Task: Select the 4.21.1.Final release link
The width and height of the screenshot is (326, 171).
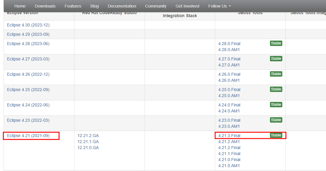Action: click(229, 154)
